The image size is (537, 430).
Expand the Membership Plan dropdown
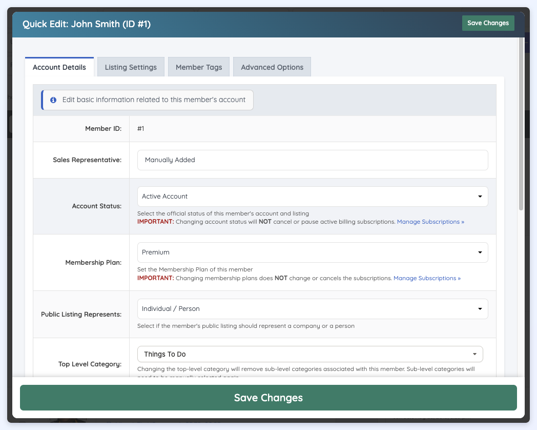point(313,252)
